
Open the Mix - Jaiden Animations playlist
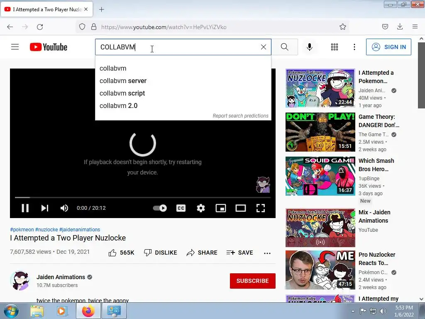[x=320, y=228]
